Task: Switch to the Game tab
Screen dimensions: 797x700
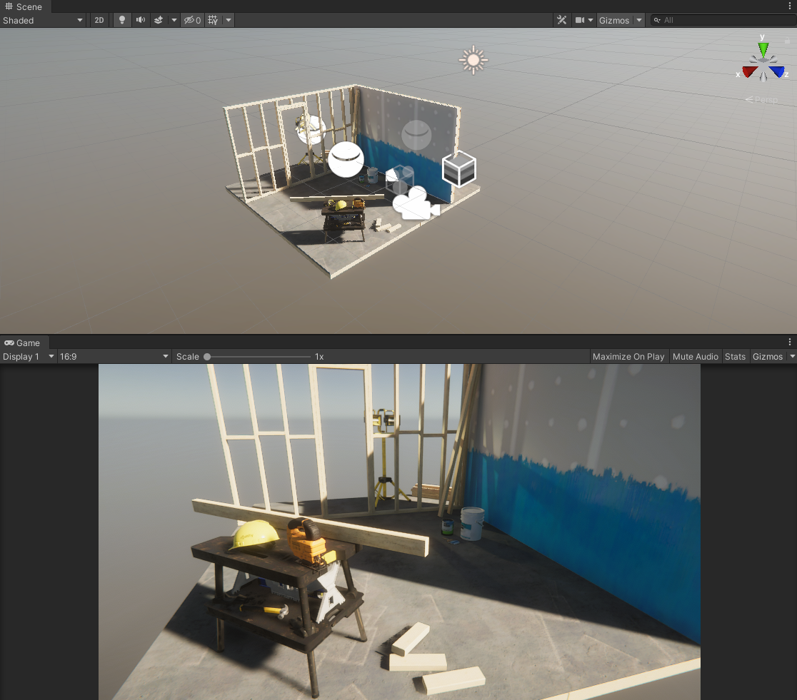Action: click(22, 343)
